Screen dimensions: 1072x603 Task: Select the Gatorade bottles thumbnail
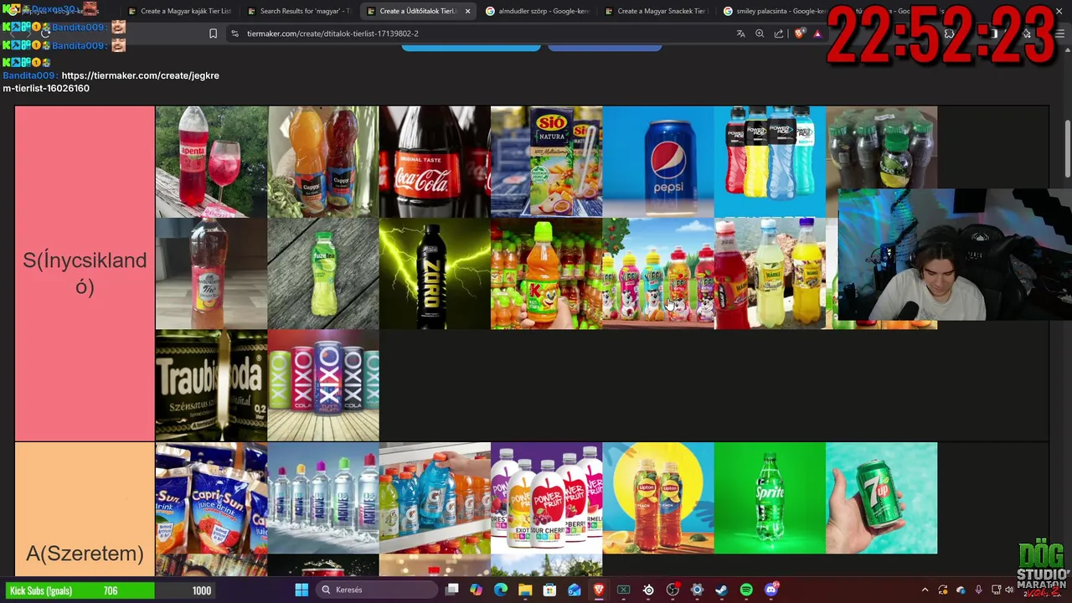pos(435,498)
